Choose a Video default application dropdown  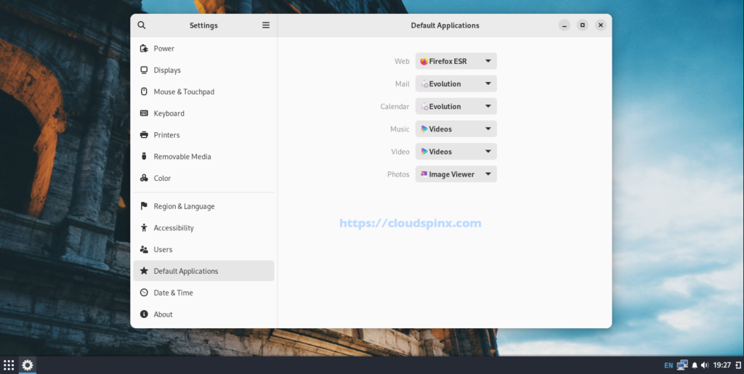[x=456, y=152]
